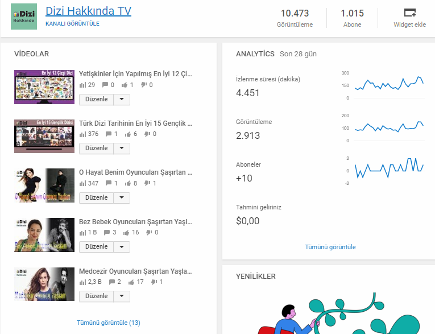Open thumbnail of Bez Bebek Oyuncuları video
The width and height of the screenshot is (435, 334).
44,234
